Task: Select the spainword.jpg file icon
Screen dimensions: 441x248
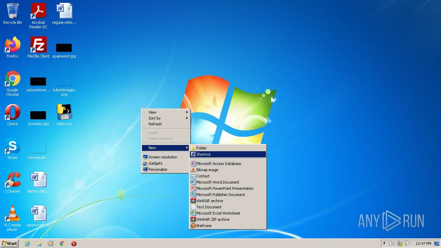Action: click(x=64, y=50)
